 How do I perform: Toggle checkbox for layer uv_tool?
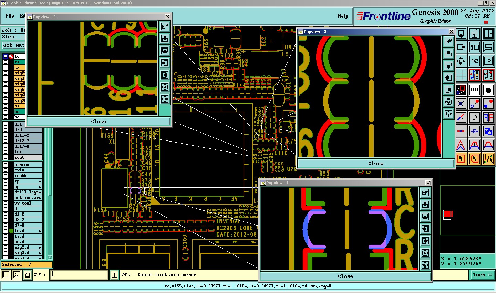pyautogui.click(x=6, y=203)
